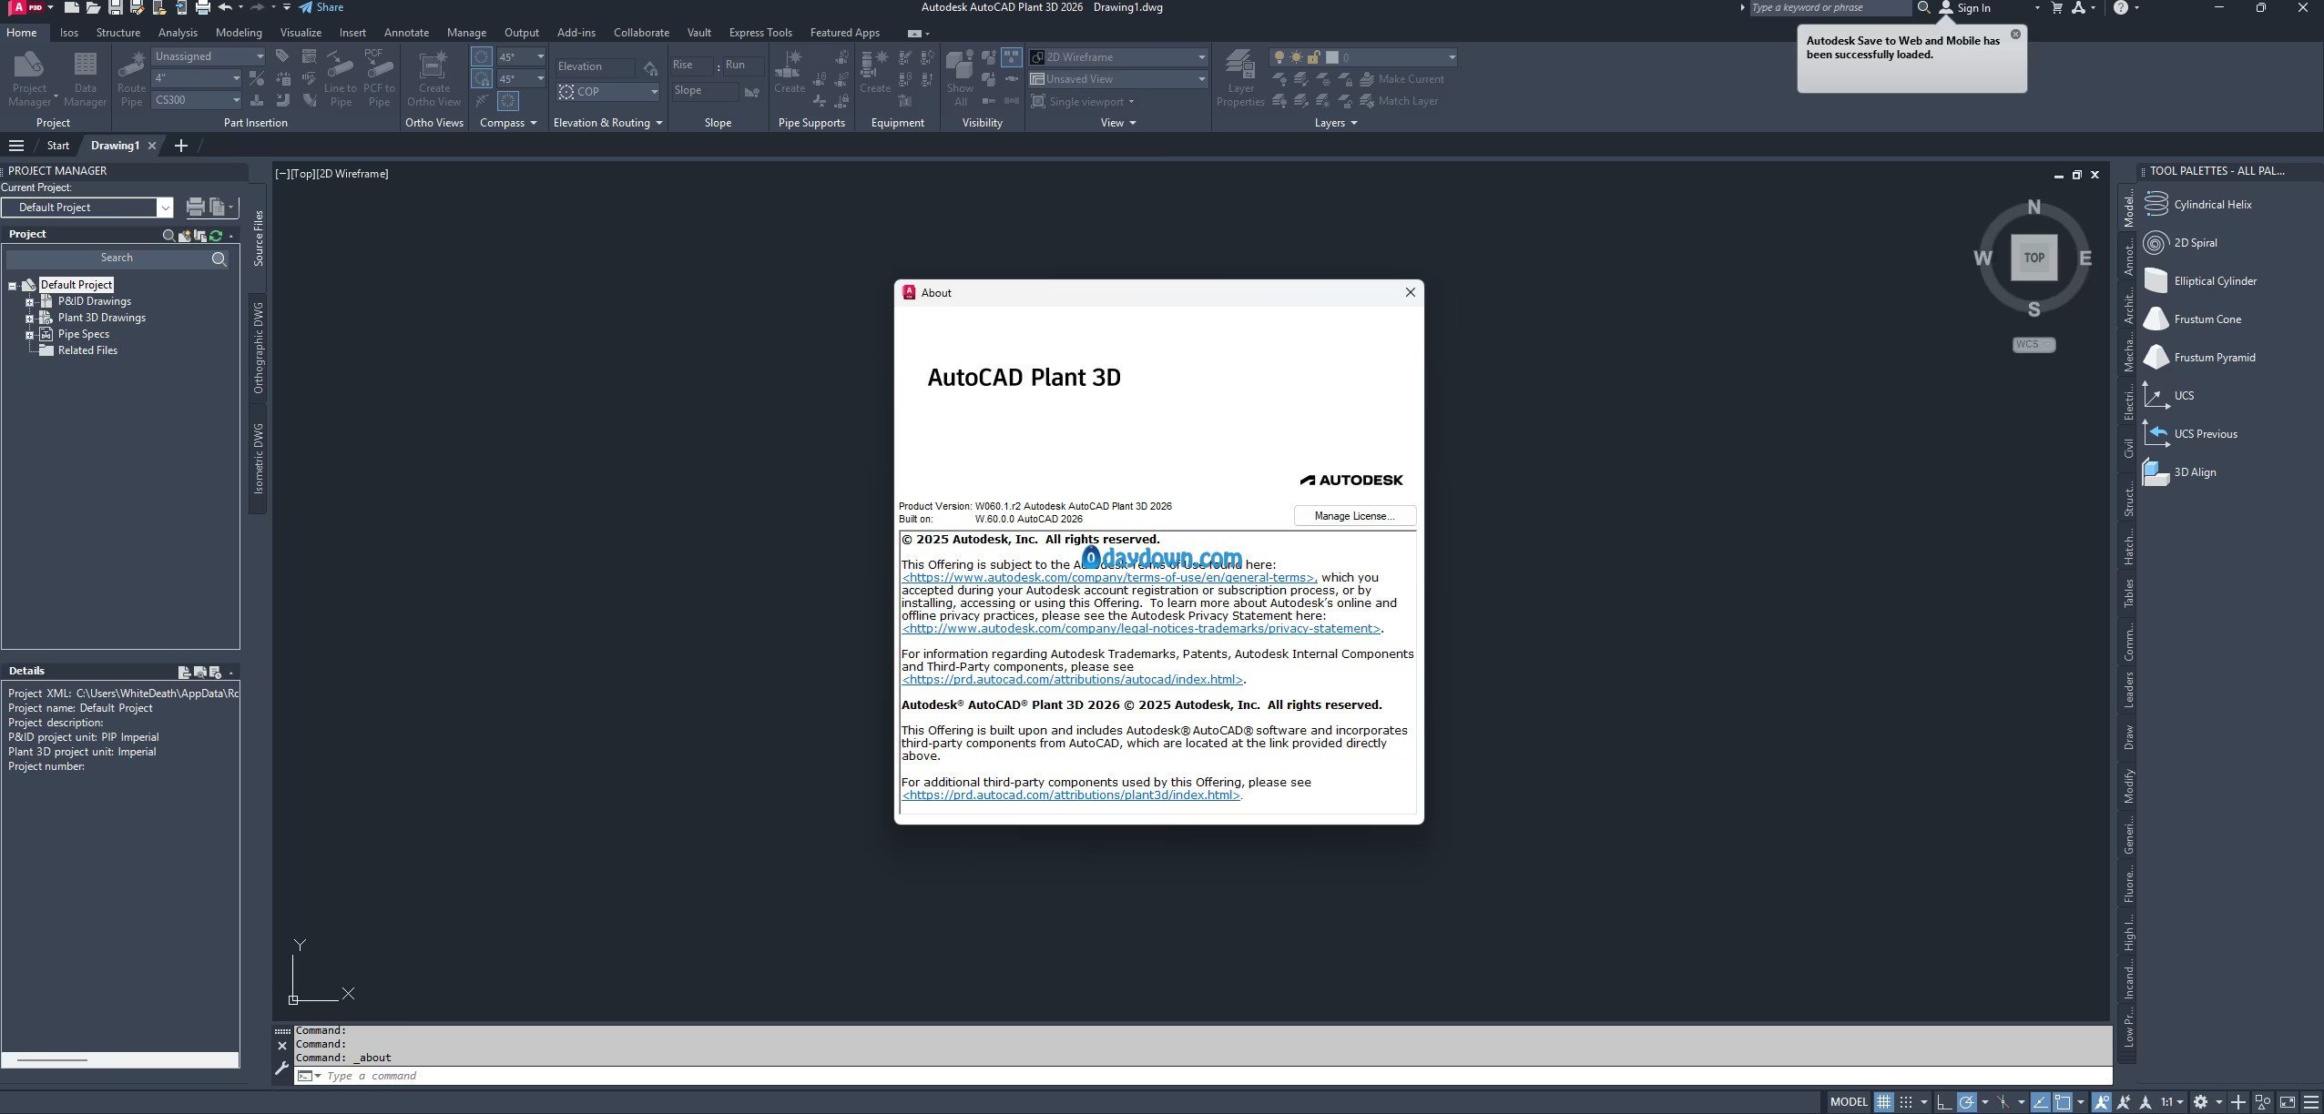Click the Share button in title bar
This screenshot has width=2324, height=1114.
point(321,7)
